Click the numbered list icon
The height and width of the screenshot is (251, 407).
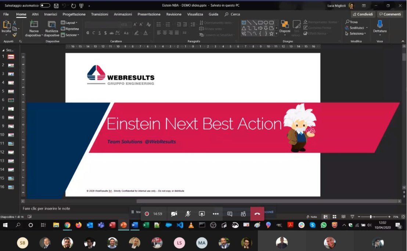pyautogui.click(x=168, y=25)
